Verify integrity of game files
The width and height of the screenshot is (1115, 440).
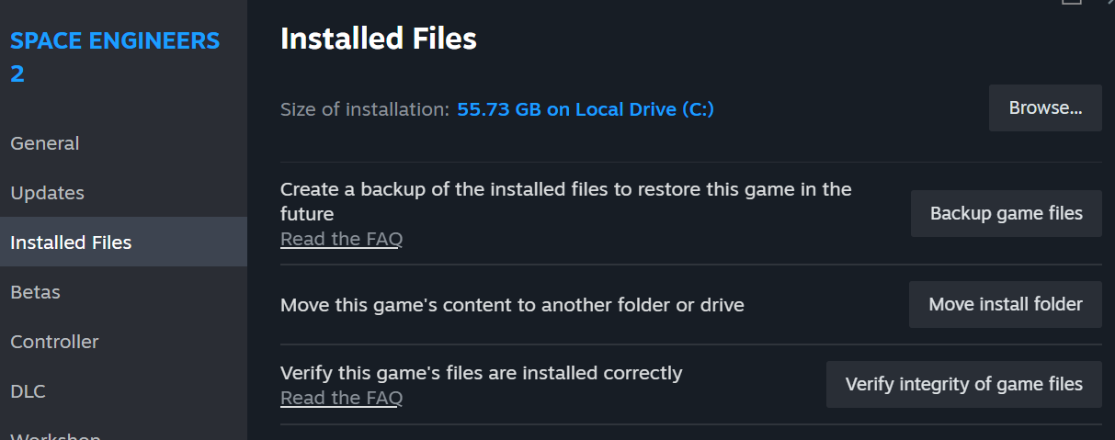pyautogui.click(x=963, y=384)
